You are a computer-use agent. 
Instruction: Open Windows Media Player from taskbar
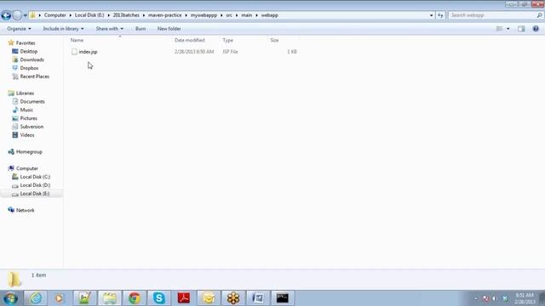pyautogui.click(x=59, y=298)
